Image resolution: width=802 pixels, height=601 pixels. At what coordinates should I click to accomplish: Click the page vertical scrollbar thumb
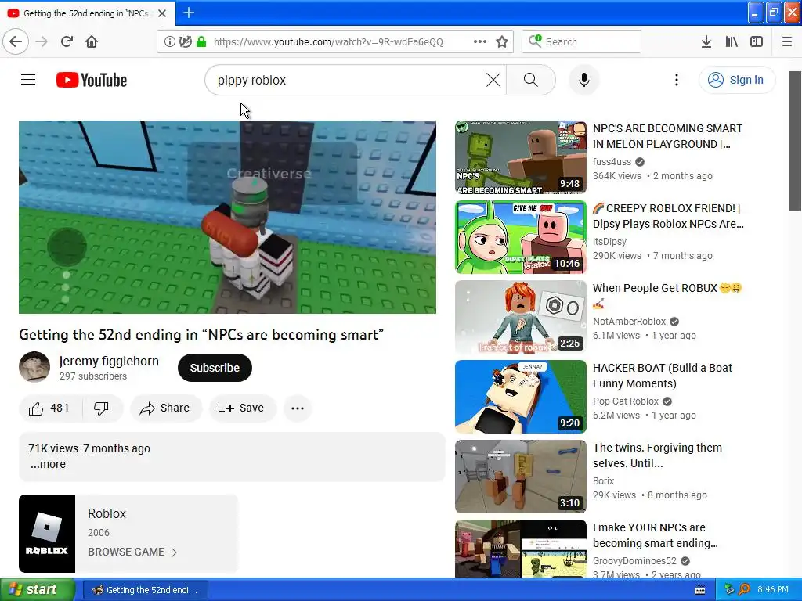795,141
